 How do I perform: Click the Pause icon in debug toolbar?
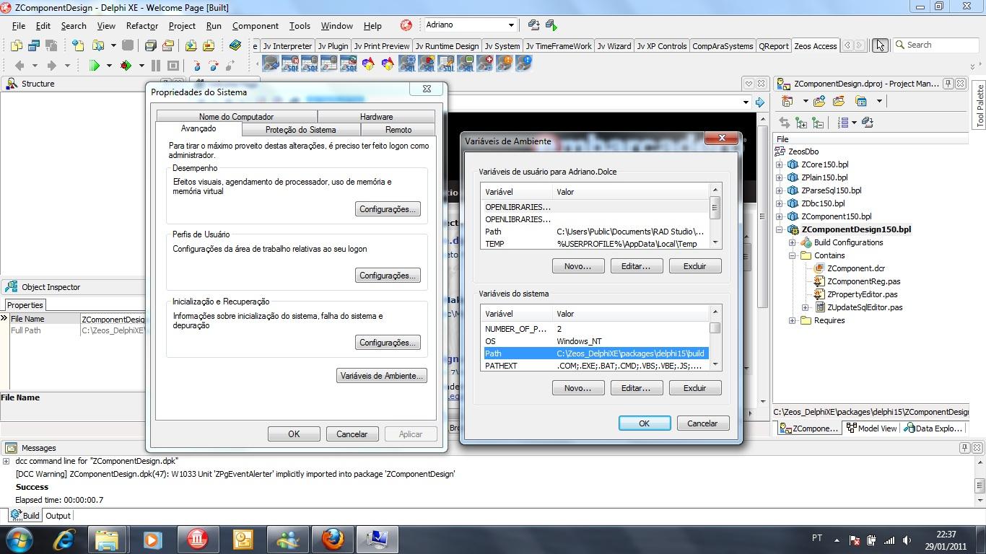[156, 65]
